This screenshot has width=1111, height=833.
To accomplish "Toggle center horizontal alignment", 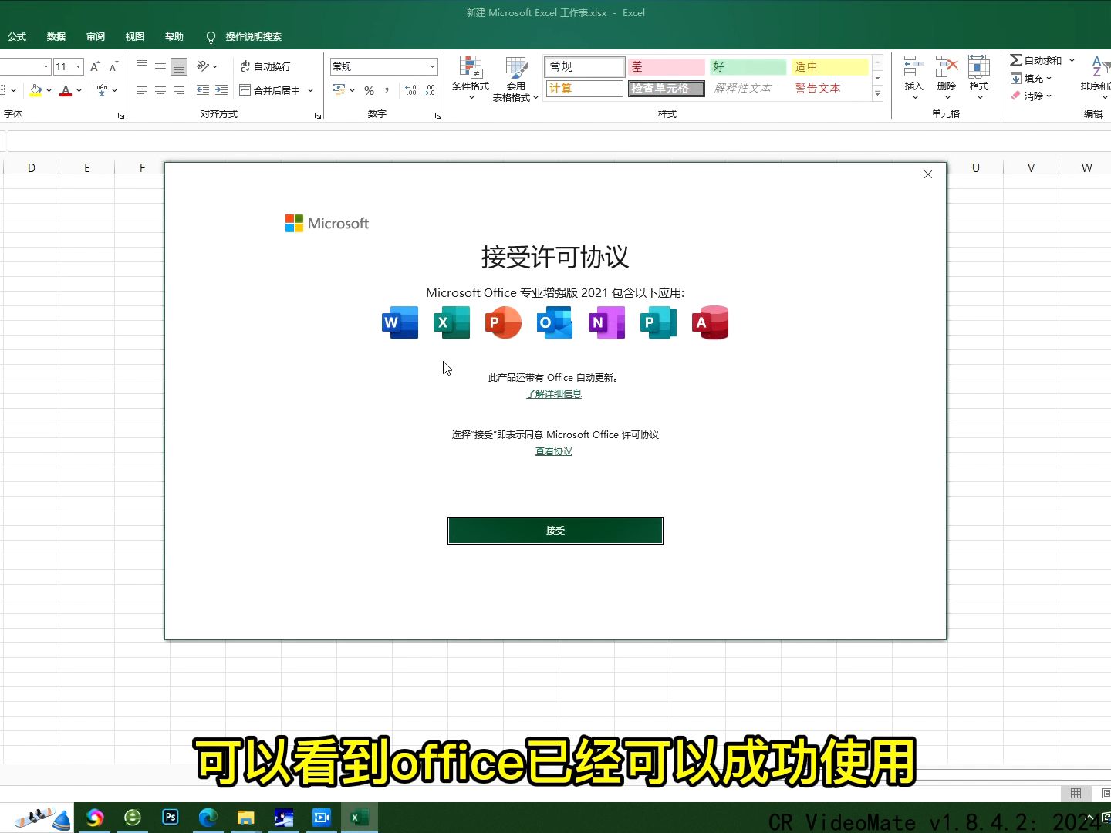I will point(160,90).
